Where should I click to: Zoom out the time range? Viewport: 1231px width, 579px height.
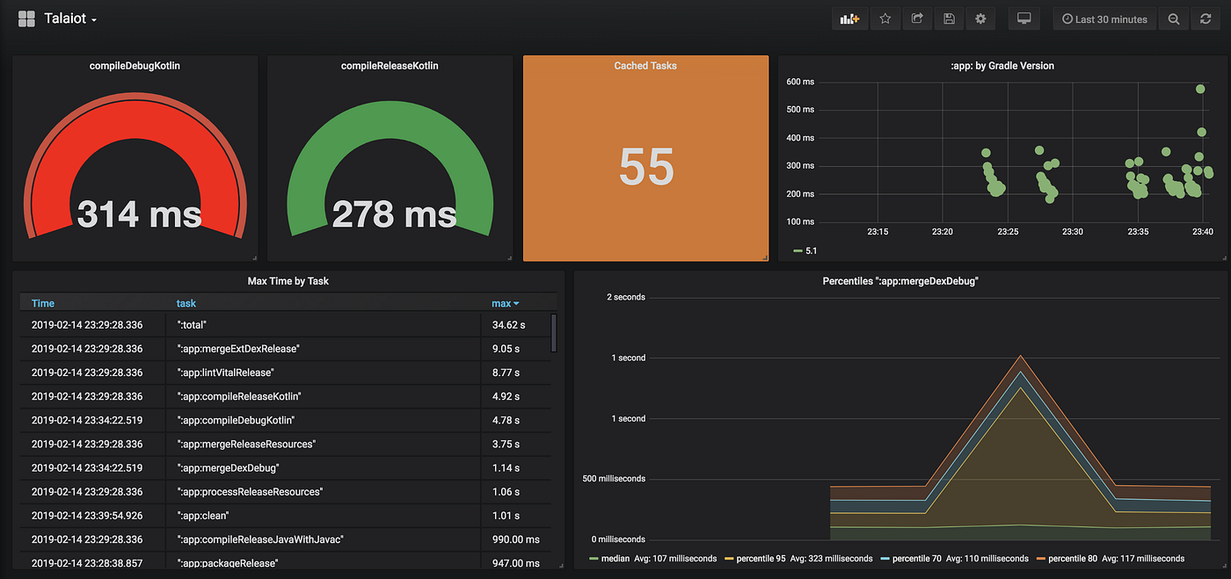(x=1173, y=18)
